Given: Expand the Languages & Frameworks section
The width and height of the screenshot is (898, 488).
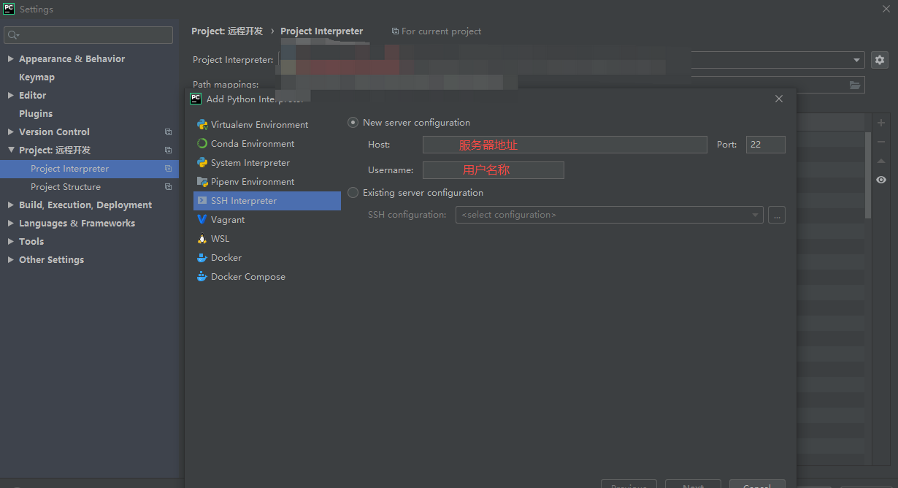Looking at the screenshot, I should [x=10, y=224].
